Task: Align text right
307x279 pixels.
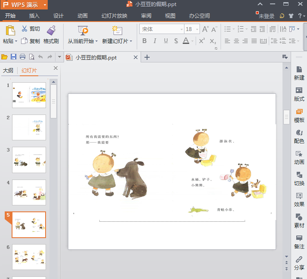Action: [245, 41]
